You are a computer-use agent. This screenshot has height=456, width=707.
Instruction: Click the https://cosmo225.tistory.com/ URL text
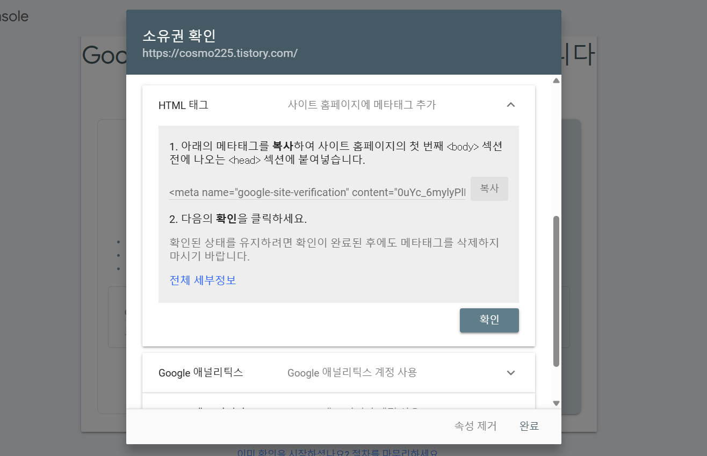click(220, 54)
